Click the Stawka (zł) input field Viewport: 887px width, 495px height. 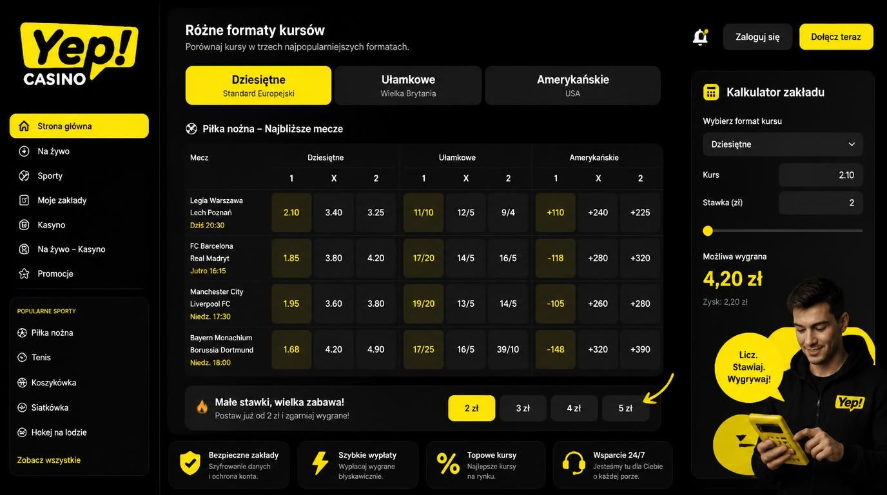click(821, 202)
